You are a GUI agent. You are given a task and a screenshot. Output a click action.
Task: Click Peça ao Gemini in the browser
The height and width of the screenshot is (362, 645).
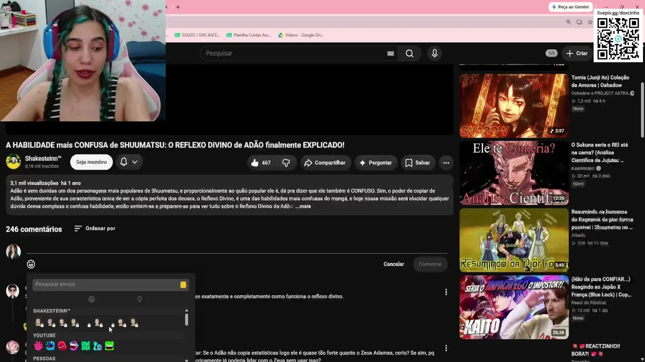click(570, 7)
